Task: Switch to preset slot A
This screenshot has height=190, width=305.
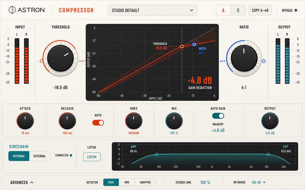Action: (x=223, y=10)
